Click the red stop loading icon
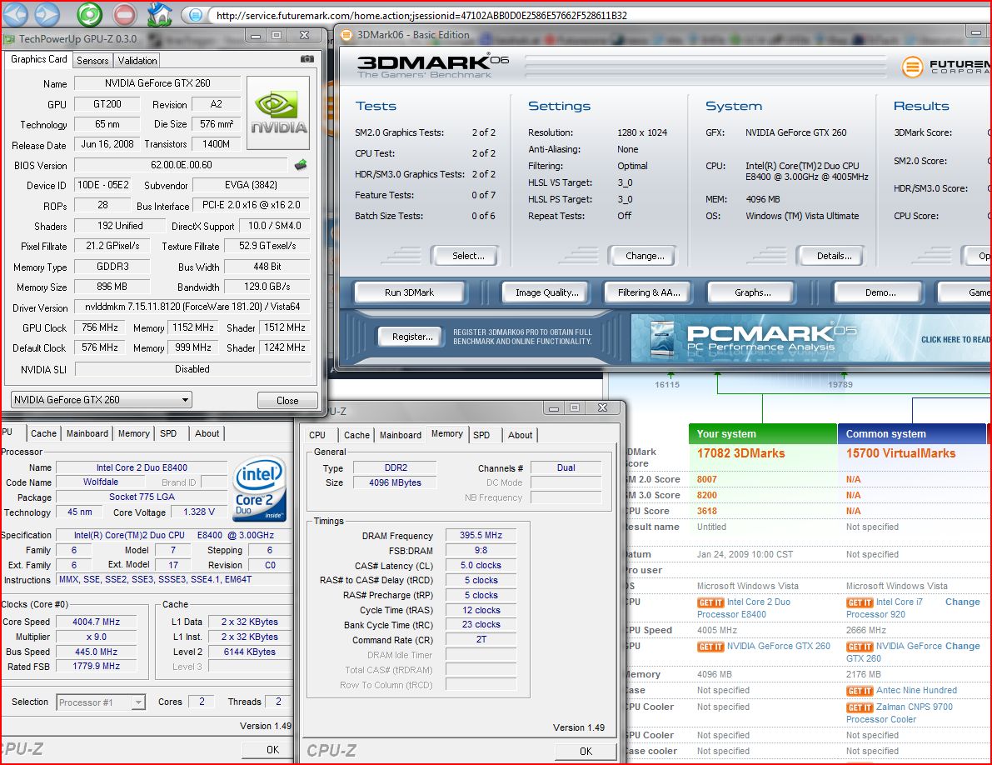992x765 pixels. coord(125,14)
